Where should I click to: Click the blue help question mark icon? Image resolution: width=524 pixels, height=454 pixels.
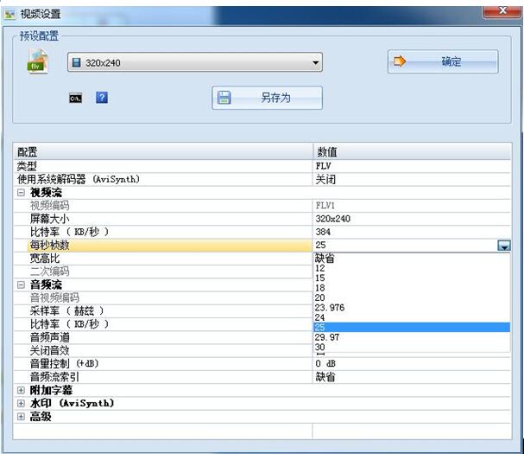101,98
